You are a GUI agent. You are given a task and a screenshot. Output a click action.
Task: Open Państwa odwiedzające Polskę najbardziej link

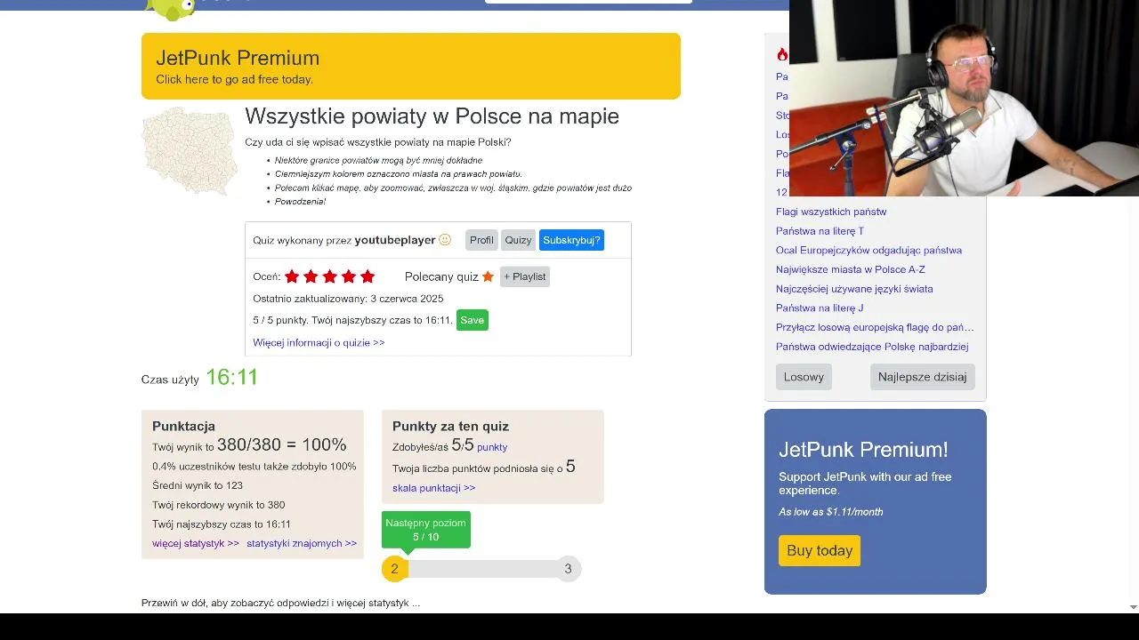pos(872,347)
